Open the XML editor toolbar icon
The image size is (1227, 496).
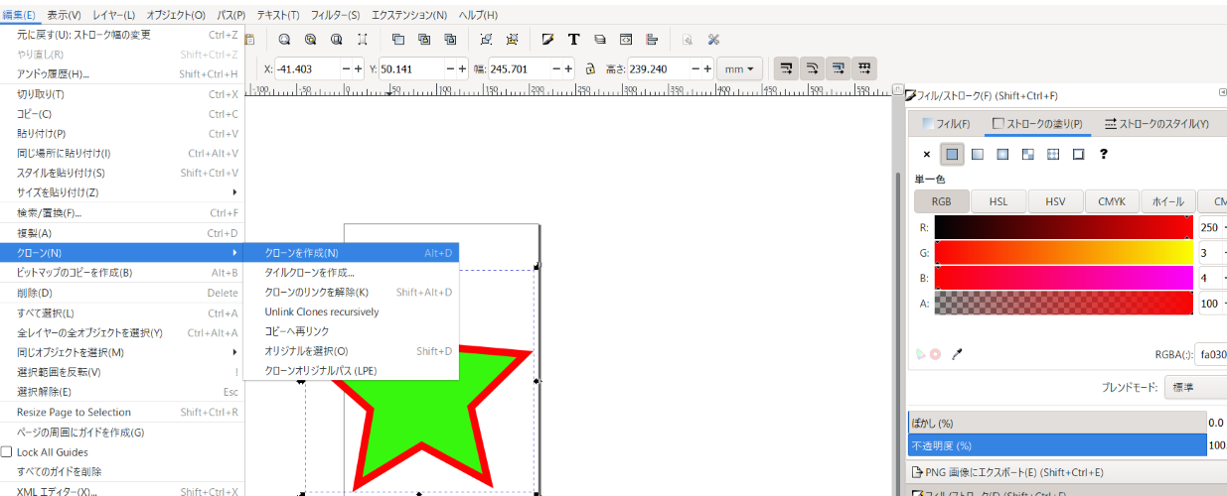(626, 40)
